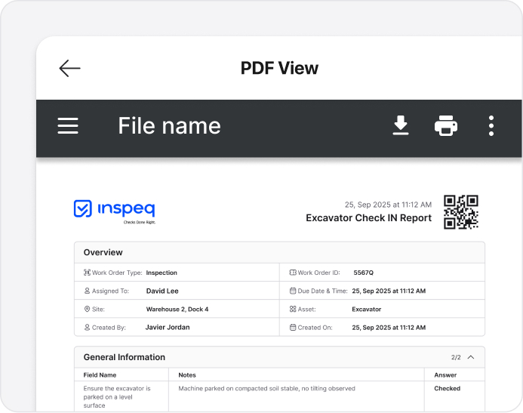Click the site value Warehouse 2, Dock 4
Screen dimensions: 523x413
click(177, 310)
